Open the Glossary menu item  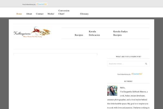point(84,14)
